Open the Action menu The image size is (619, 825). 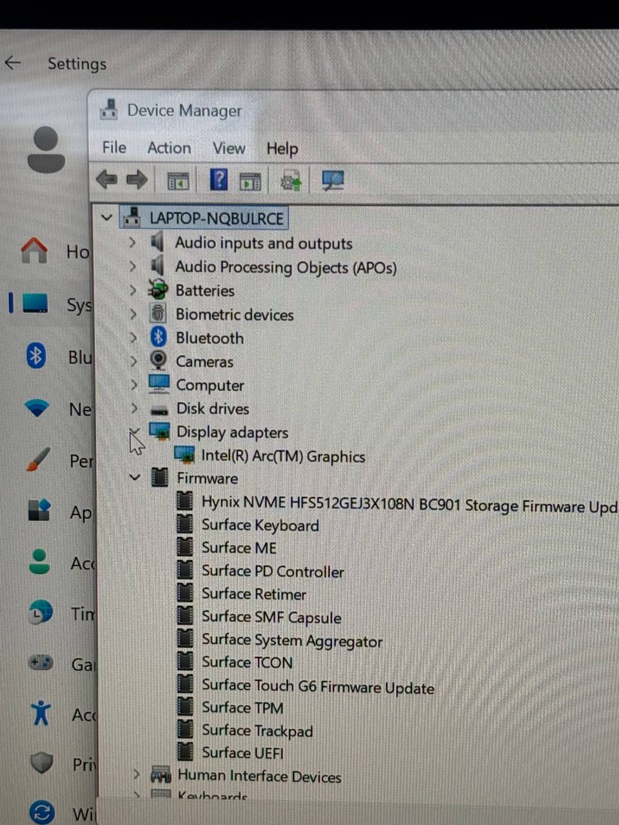point(169,148)
